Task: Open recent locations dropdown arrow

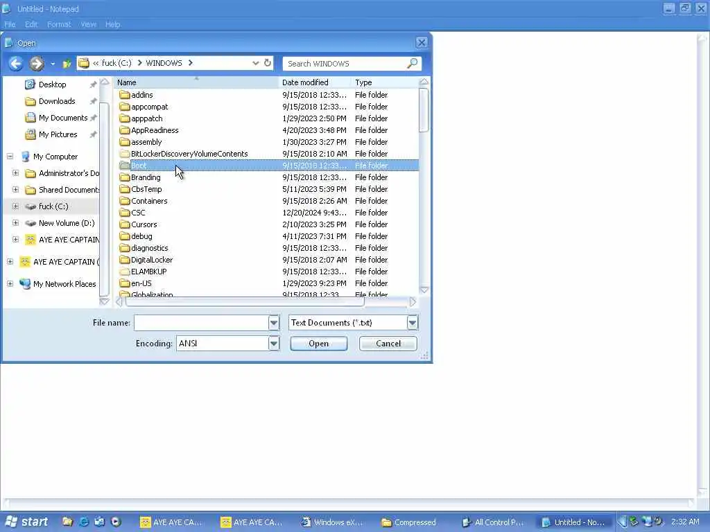Action: (x=53, y=64)
